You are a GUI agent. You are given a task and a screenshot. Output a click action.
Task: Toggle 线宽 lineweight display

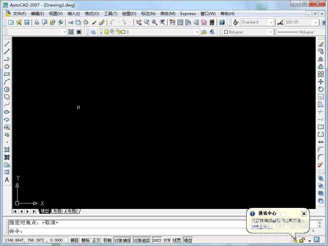(x=177, y=240)
